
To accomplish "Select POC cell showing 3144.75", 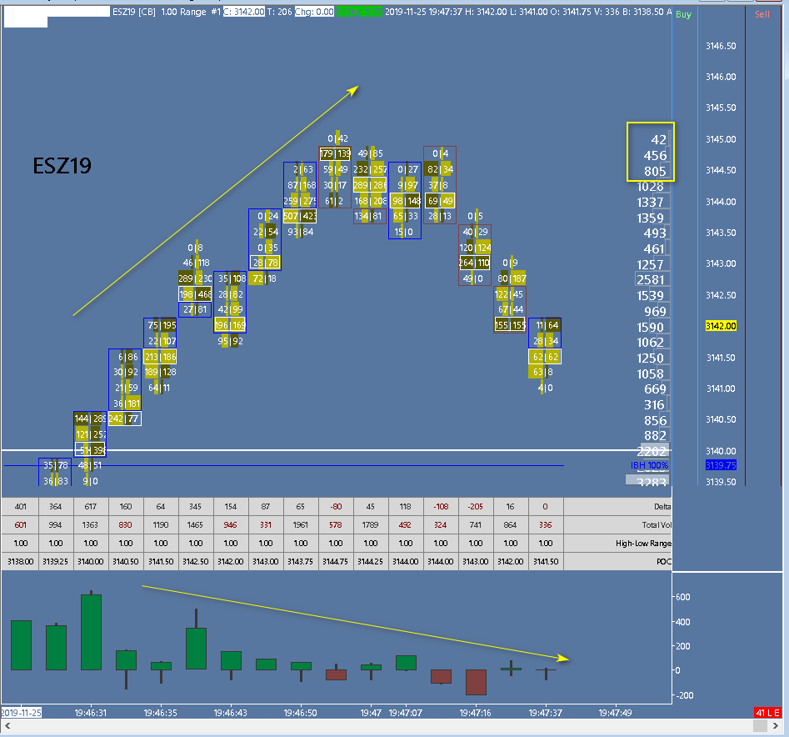I will pyautogui.click(x=336, y=561).
